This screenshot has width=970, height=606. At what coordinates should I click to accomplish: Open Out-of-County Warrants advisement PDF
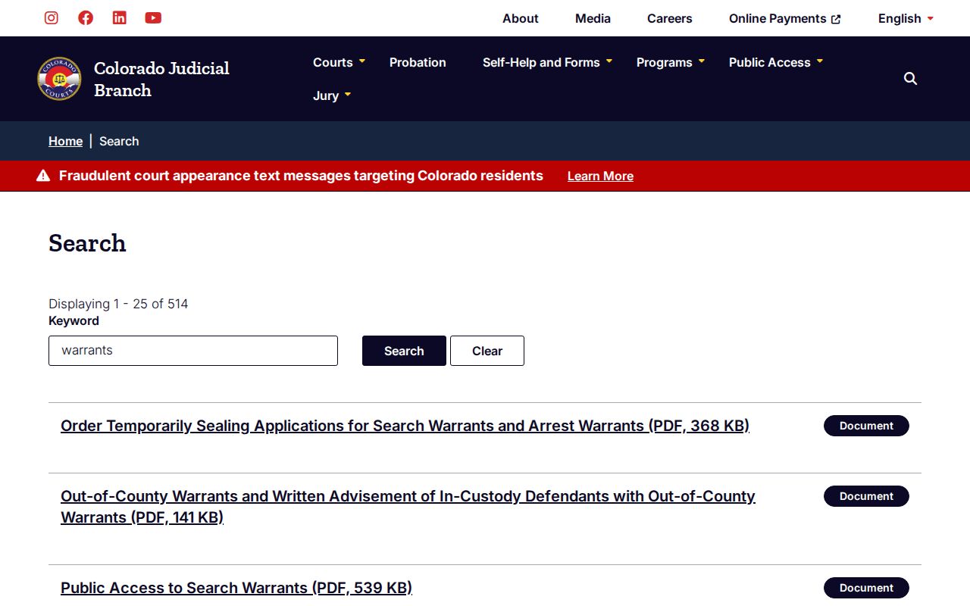click(x=408, y=507)
